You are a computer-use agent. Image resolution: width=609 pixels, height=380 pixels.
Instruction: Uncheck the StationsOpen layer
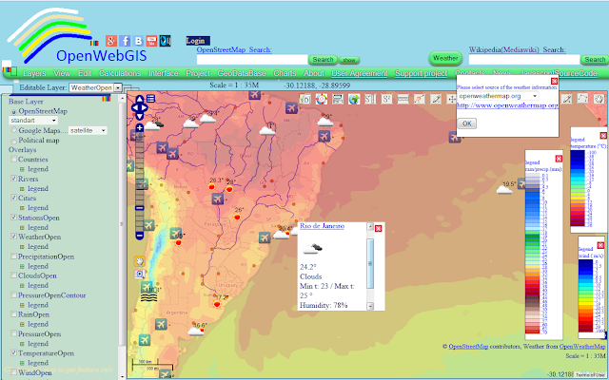[13, 218]
